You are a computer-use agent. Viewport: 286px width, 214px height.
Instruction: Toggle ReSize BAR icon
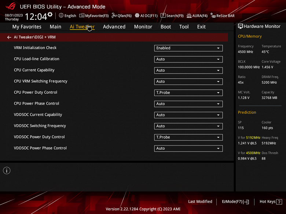[x=213, y=15]
